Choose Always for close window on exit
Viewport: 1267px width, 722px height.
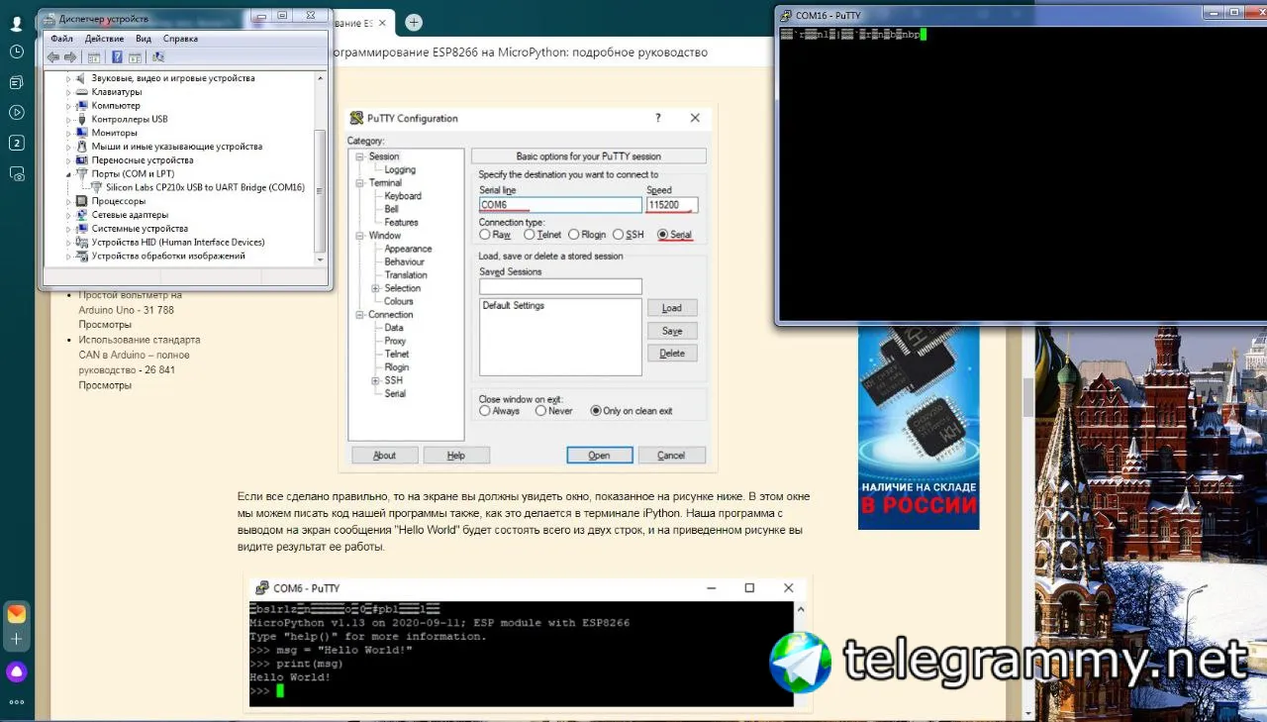pos(485,410)
